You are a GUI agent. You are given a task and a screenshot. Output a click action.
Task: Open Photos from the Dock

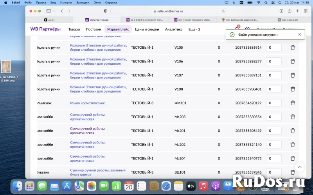(92, 186)
